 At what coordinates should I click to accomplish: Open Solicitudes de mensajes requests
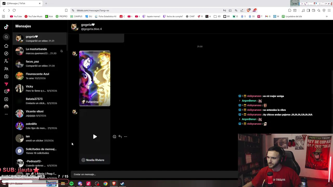[40, 151]
